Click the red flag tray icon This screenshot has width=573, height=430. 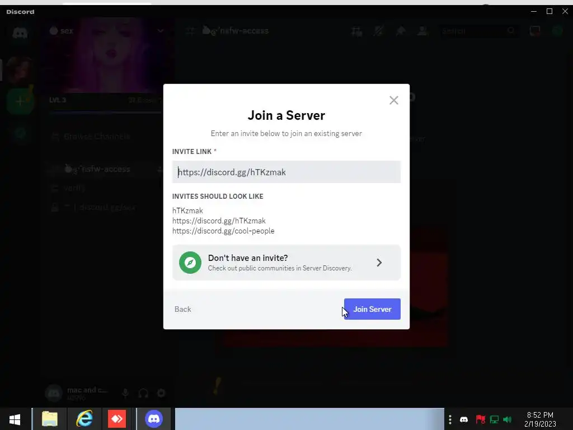tap(481, 419)
